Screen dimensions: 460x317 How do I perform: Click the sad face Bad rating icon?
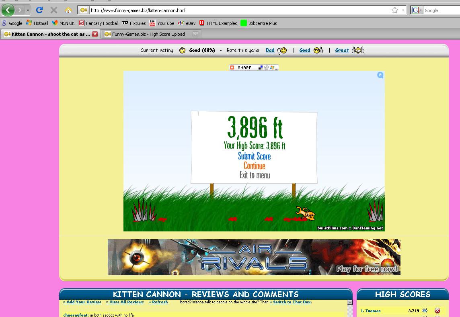coord(282,51)
